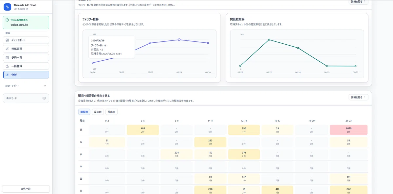
Task: Click the 06/26 point on 閲覧数 chart
Action: [x=240, y=66]
